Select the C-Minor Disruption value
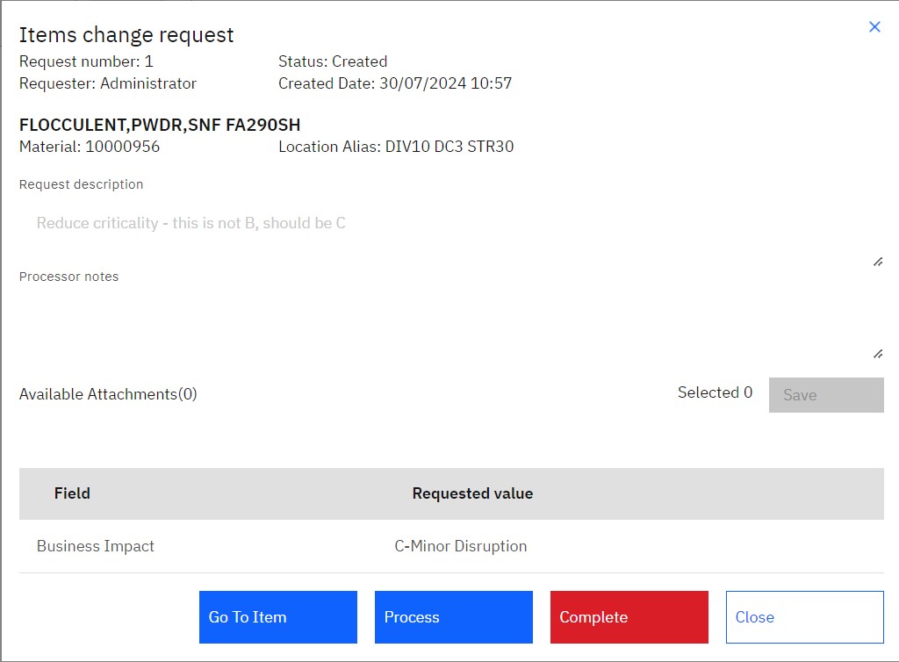The height and width of the screenshot is (662, 899). pyautogui.click(x=460, y=546)
